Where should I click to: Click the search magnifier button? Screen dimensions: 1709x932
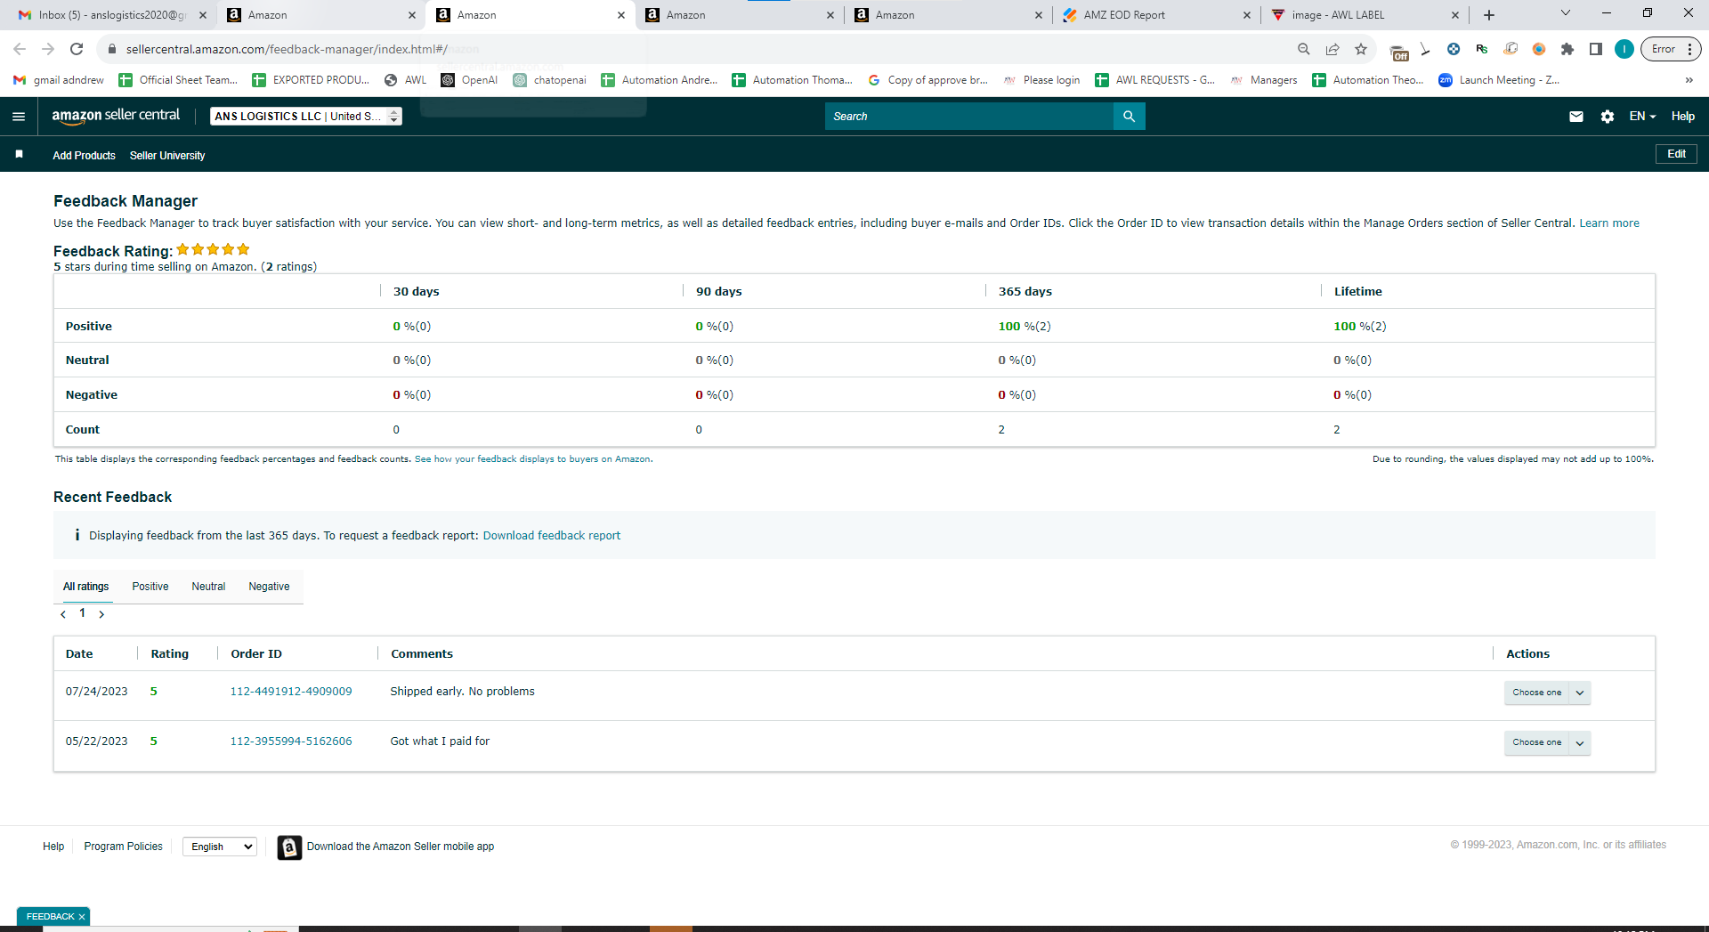click(x=1129, y=117)
